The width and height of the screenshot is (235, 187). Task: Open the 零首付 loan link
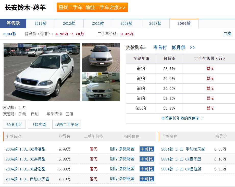[160, 47]
